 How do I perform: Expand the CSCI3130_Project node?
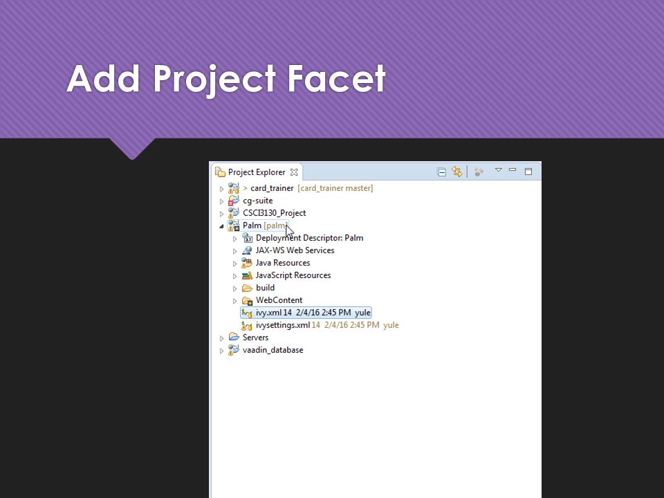pyautogui.click(x=221, y=214)
